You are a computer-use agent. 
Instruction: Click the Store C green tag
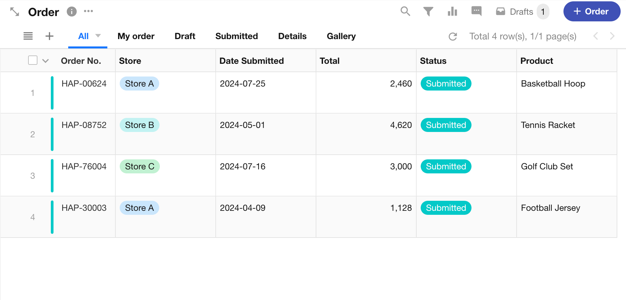pyautogui.click(x=139, y=166)
